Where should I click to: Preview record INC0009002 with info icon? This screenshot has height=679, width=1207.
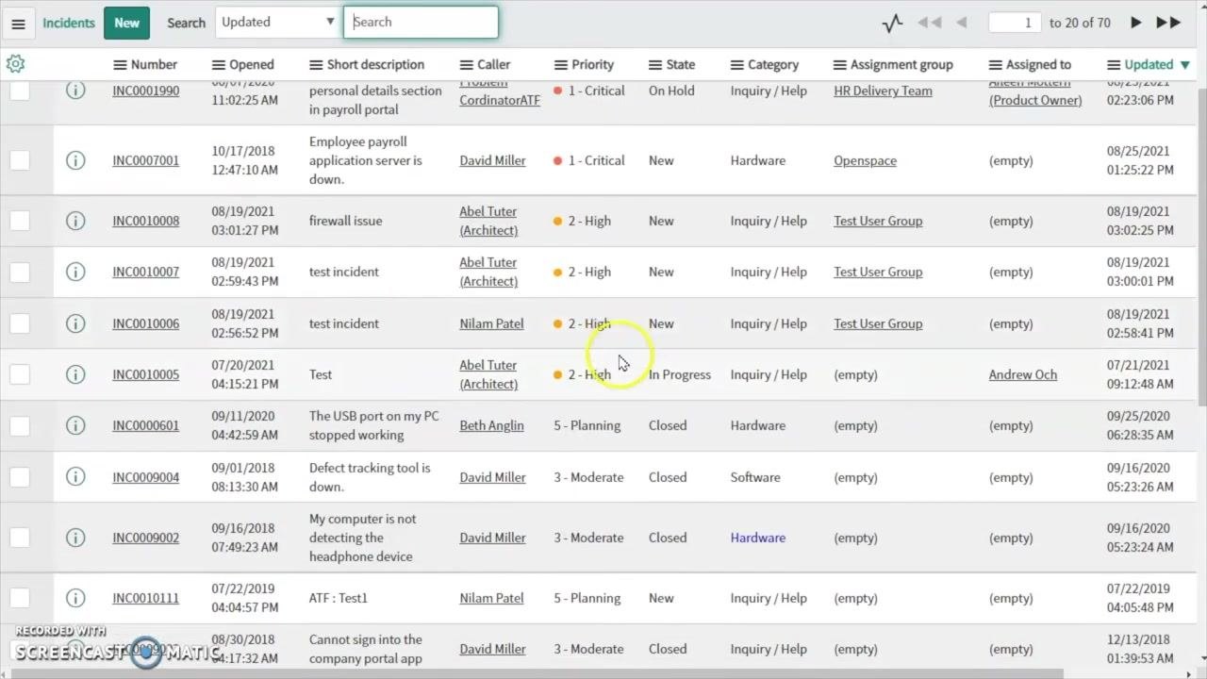click(x=75, y=538)
